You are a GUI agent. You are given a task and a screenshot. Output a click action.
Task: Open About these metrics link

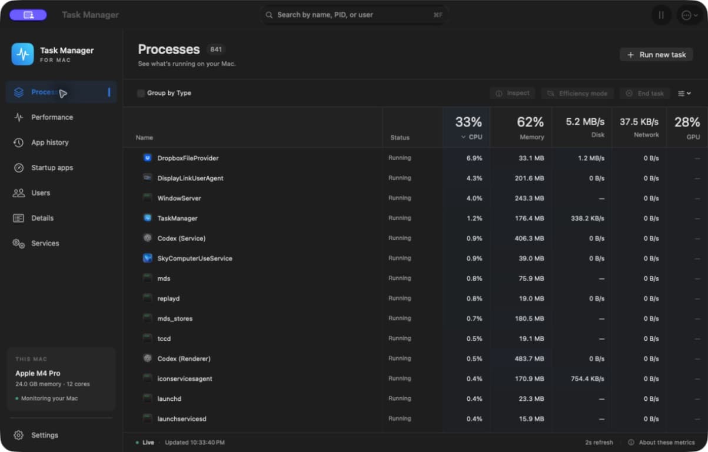click(x=662, y=443)
